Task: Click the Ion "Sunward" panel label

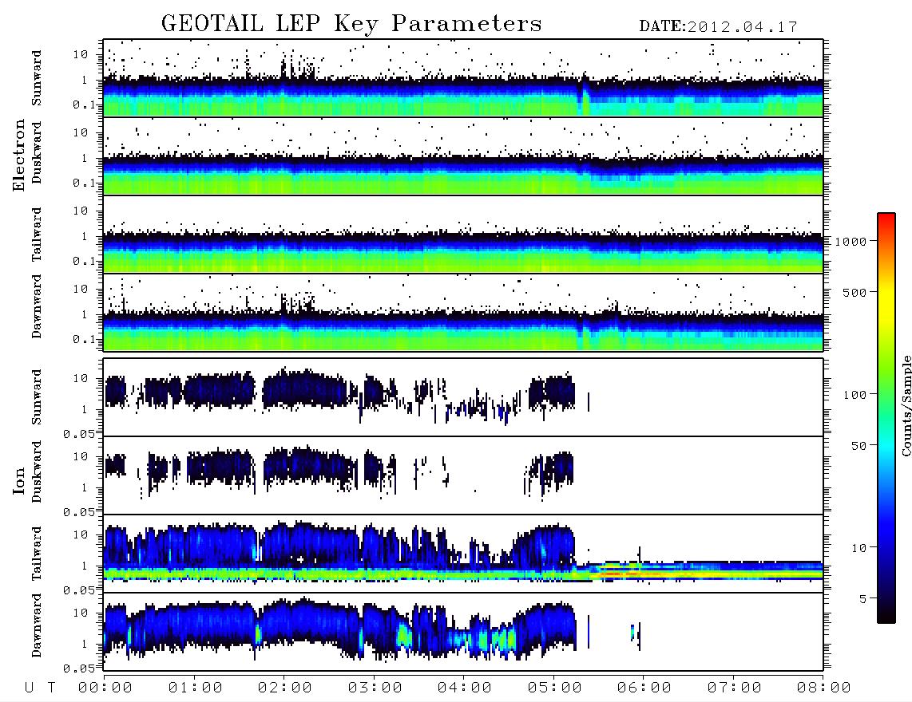Action: point(37,397)
